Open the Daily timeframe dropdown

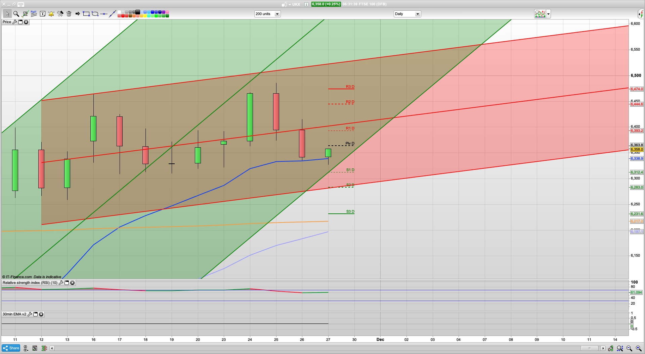coord(418,14)
